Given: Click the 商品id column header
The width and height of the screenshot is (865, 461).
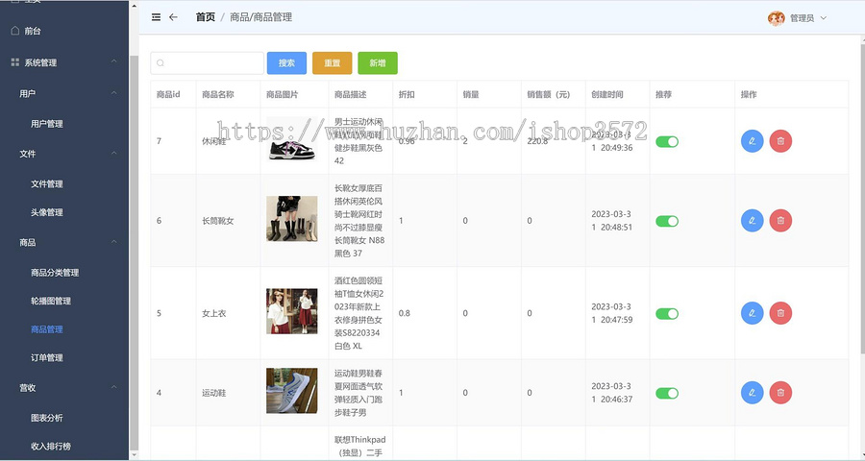Looking at the screenshot, I should coord(168,94).
